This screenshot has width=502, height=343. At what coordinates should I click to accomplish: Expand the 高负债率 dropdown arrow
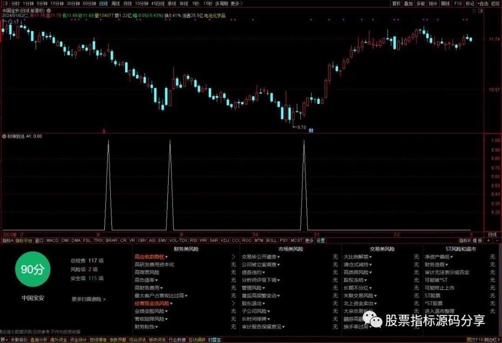[157, 280]
